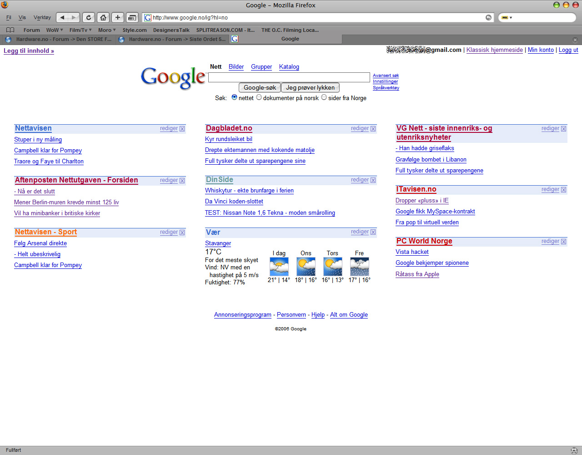
Task: Open the Grupper search link
Action: tap(261, 67)
